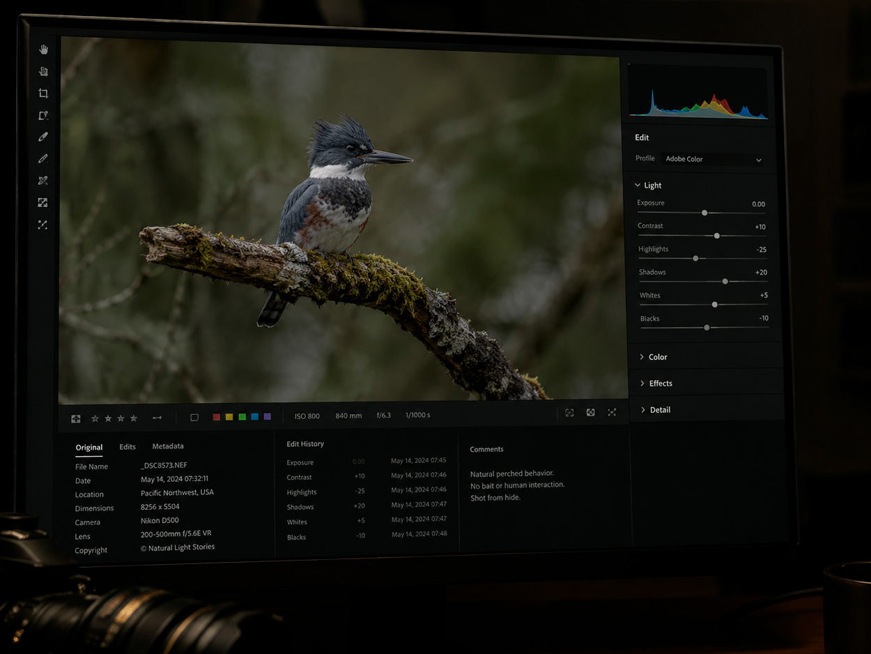Viewport: 871px width, 654px height.
Task: Click the Edit panel heading
Action: [x=642, y=137]
